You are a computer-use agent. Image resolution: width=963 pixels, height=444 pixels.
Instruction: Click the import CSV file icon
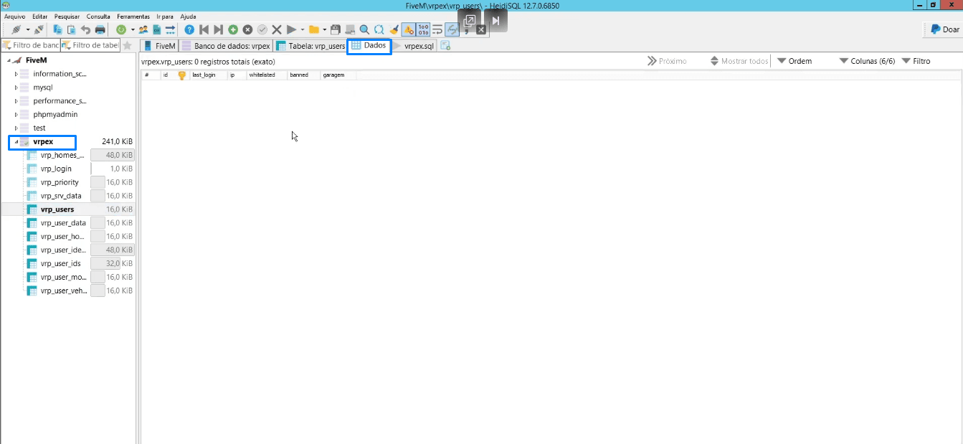point(156,29)
